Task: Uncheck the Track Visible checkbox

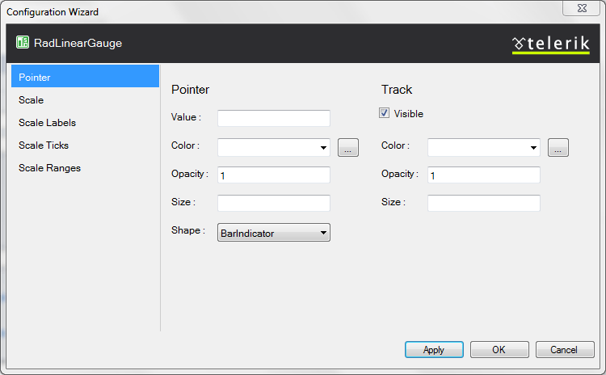Action: point(384,113)
